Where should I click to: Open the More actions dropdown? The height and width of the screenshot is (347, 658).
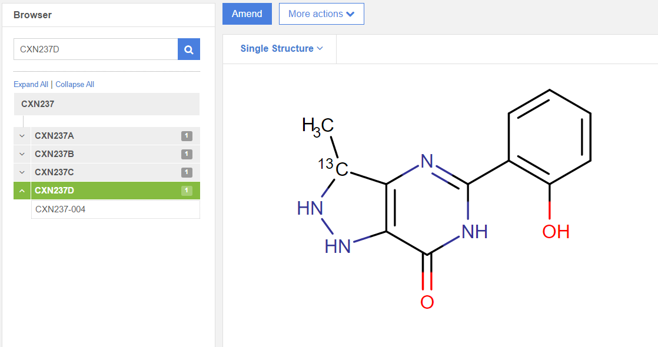point(321,14)
